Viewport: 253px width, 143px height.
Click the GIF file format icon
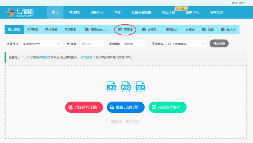pyautogui.click(x=140, y=87)
